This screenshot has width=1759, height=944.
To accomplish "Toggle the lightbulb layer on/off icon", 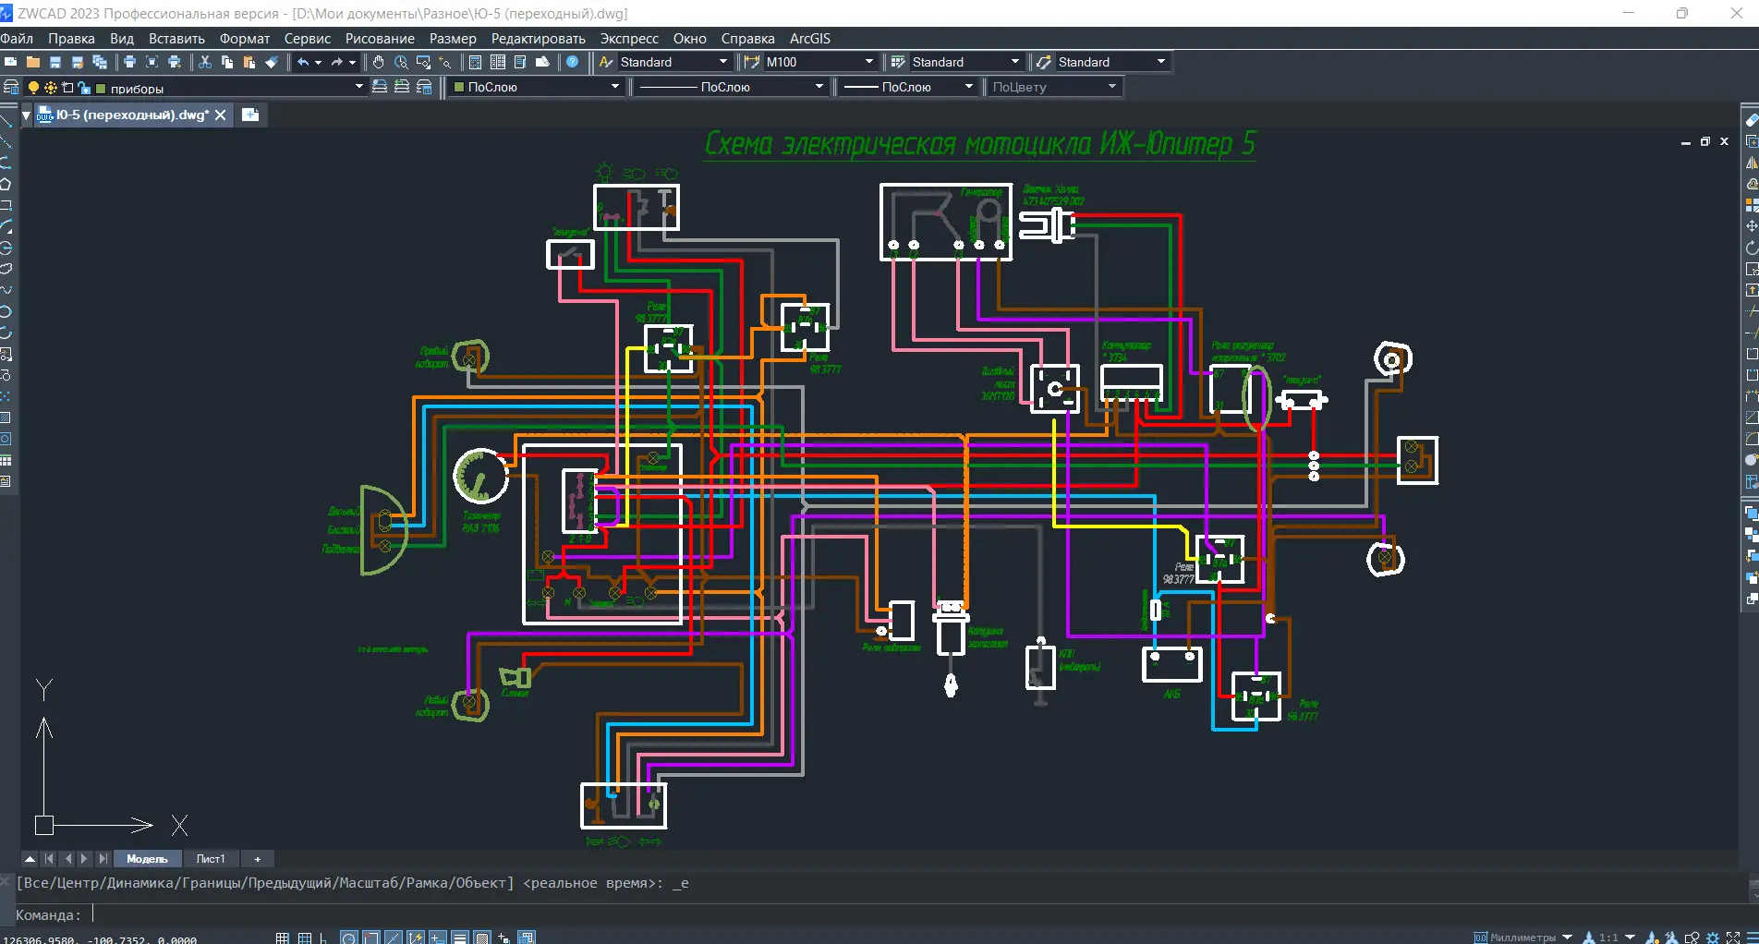I will point(33,88).
